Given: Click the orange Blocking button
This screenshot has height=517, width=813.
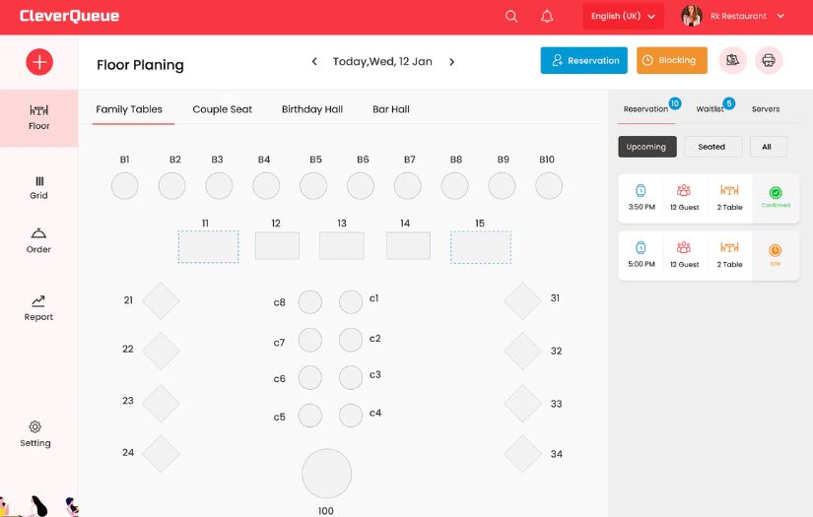Looking at the screenshot, I should click(x=672, y=61).
